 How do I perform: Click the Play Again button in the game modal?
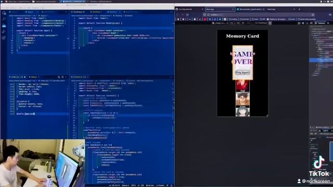coord(242,73)
